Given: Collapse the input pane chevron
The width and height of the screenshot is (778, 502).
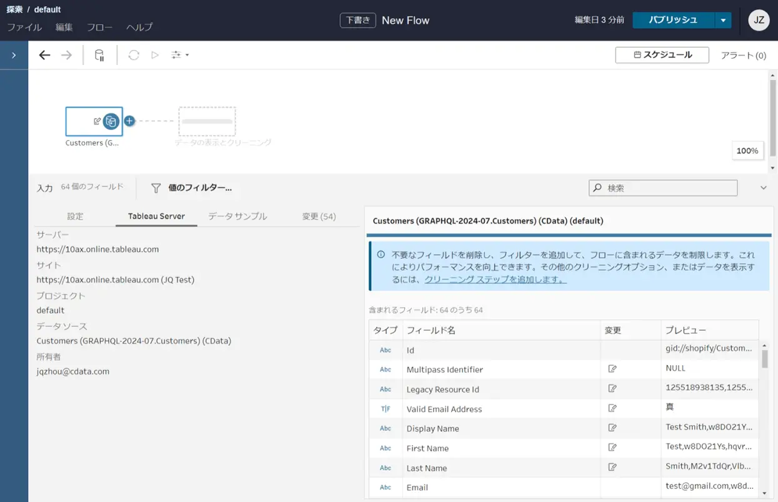Looking at the screenshot, I should (x=763, y=188).
